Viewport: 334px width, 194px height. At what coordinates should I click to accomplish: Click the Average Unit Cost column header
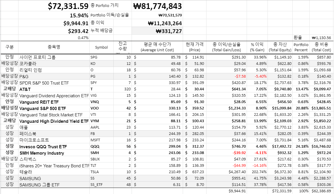pyautogui.click(x=157, y=47)
